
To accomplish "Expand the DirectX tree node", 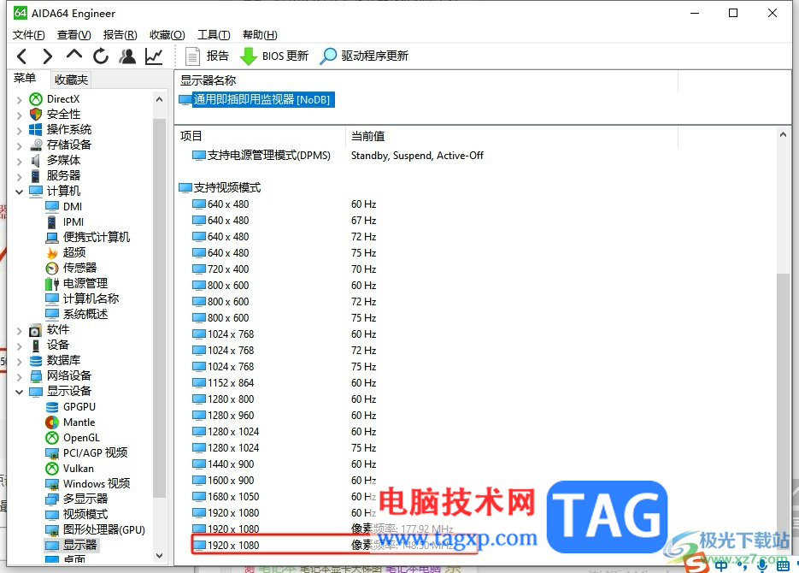I will (20, 99).
